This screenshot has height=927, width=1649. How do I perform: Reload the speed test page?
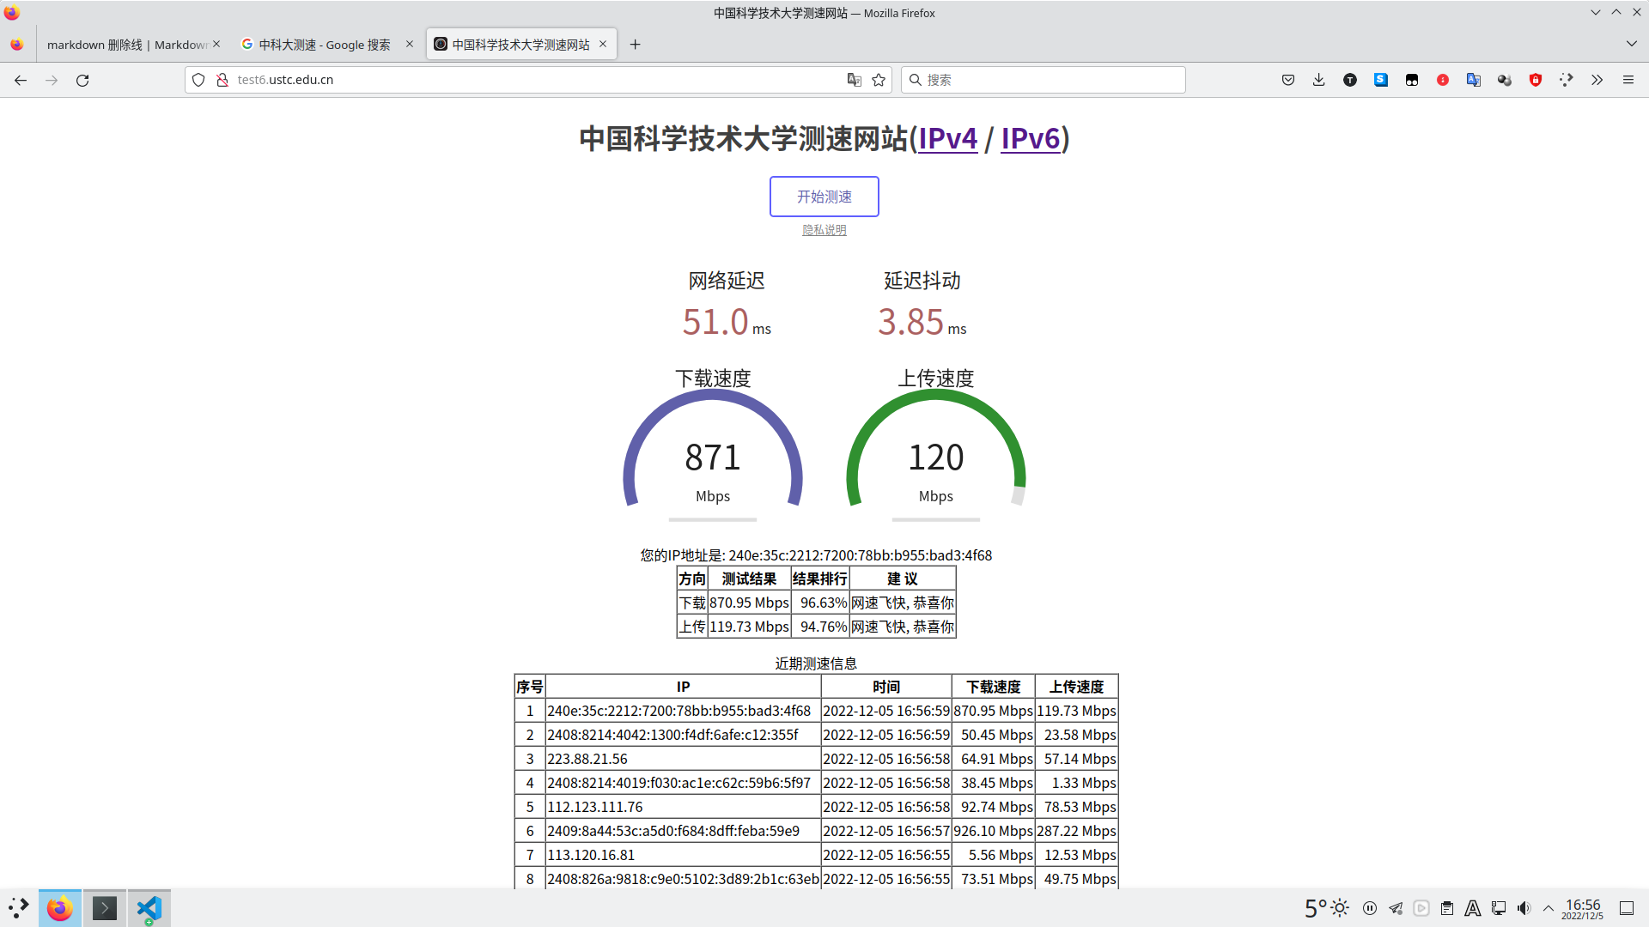point(82,80)
